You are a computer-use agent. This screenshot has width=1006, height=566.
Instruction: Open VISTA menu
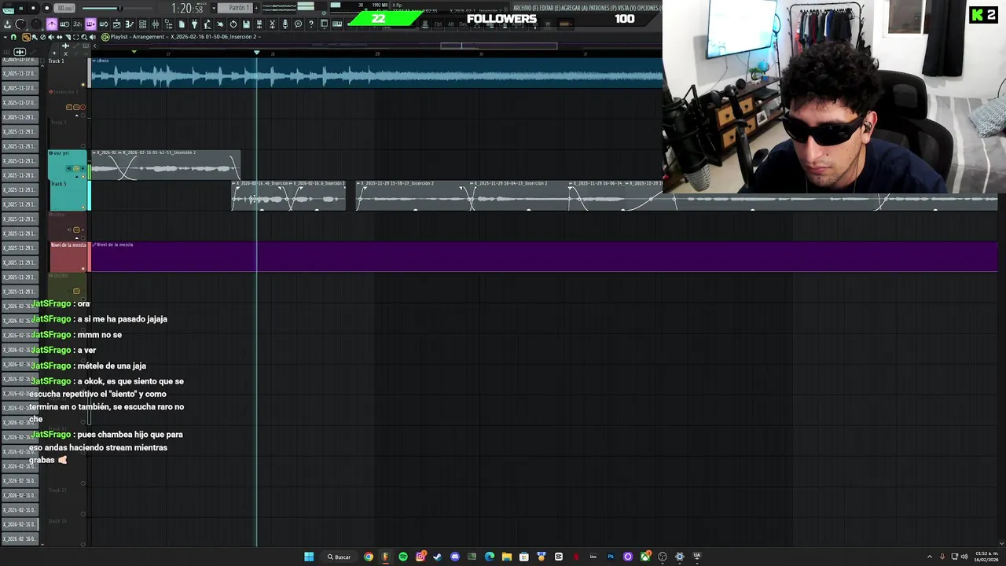pos(626,8)
